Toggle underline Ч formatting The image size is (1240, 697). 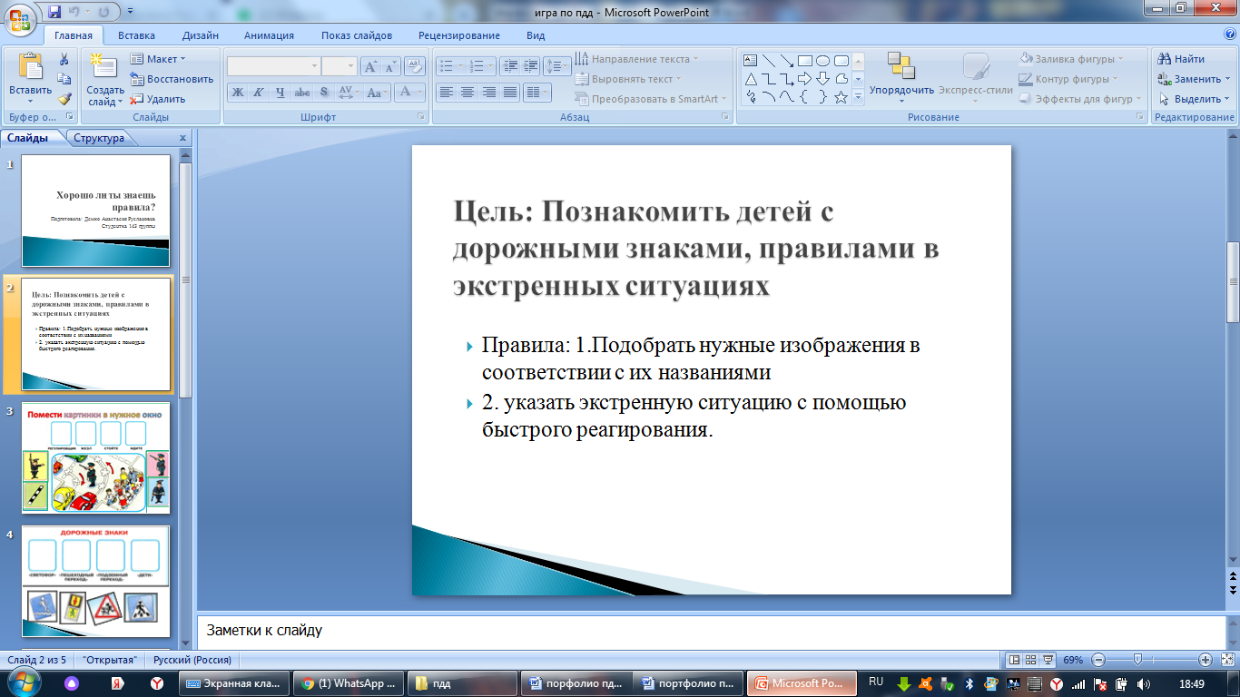point(280,92)
